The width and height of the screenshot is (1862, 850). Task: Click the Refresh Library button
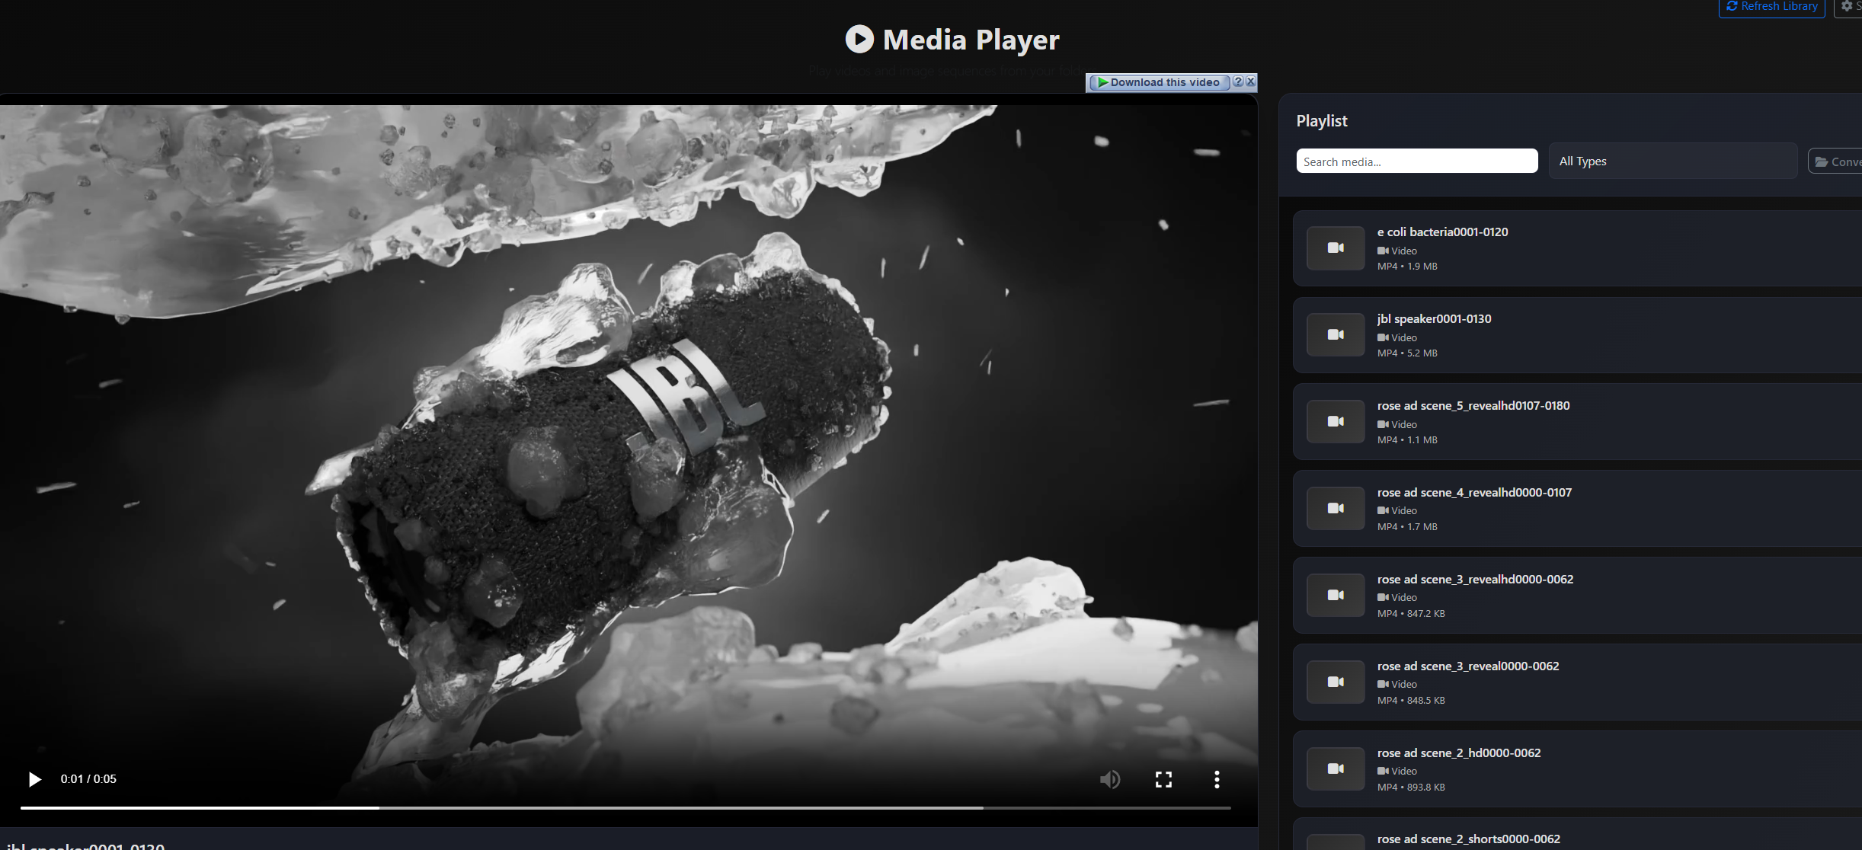1771,7
